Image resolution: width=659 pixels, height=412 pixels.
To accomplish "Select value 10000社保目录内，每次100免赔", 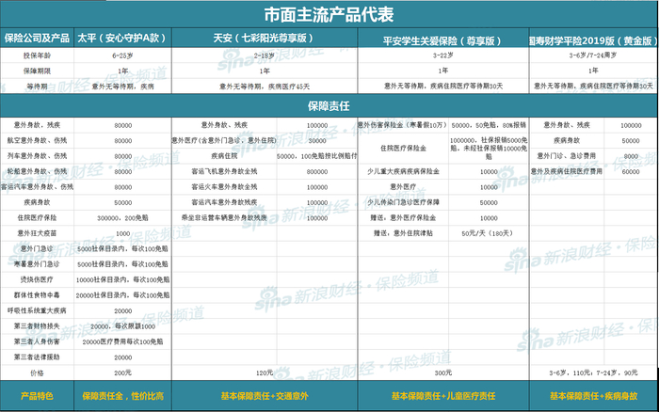I will (122, 280).
